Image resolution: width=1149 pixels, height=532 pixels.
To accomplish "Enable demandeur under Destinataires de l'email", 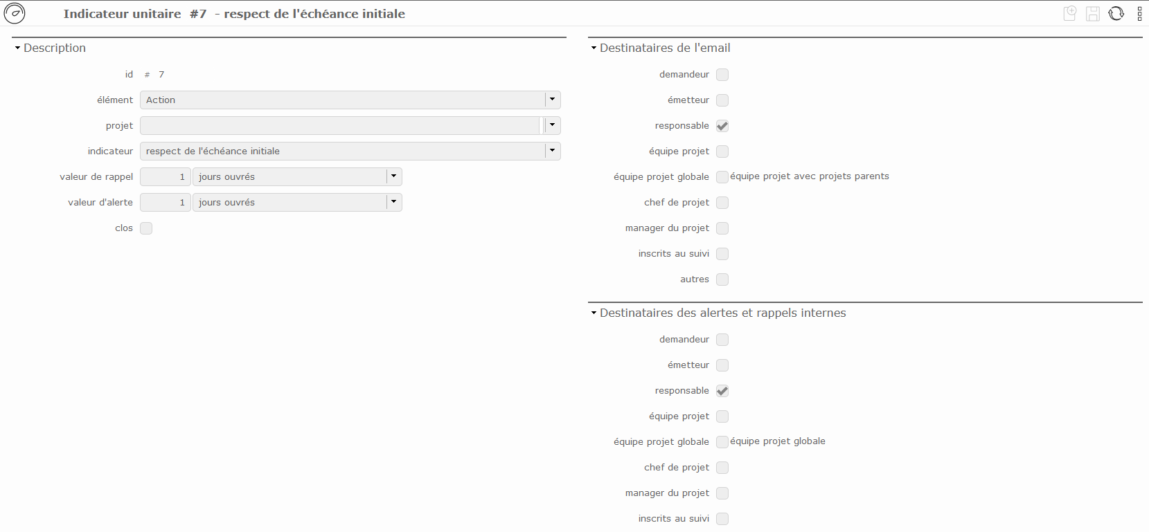I will point(722,75).
